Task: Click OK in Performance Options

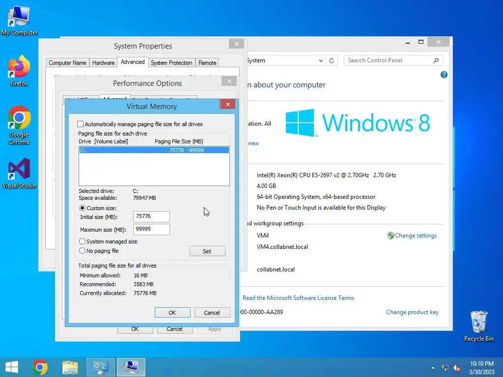Action: click(135, 329)
